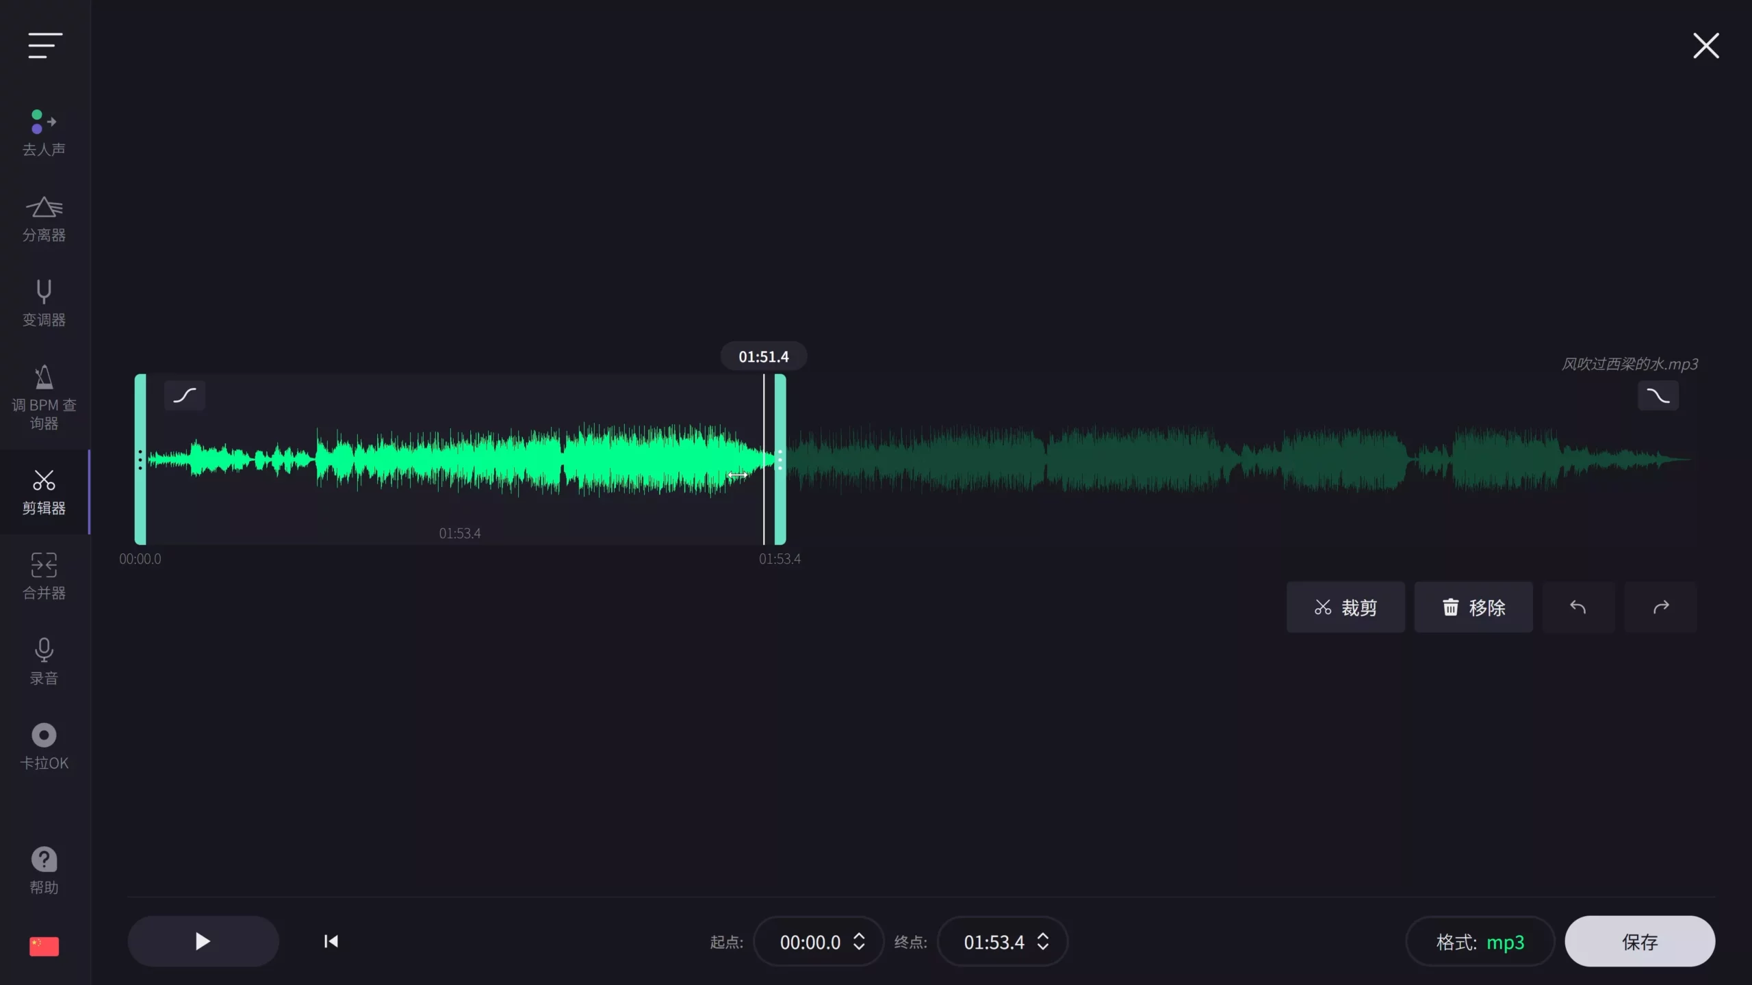Screen dimensions: 1752x985
Task: Switch to the 剪辑器 cutter tab
Action: pos(44,491)
